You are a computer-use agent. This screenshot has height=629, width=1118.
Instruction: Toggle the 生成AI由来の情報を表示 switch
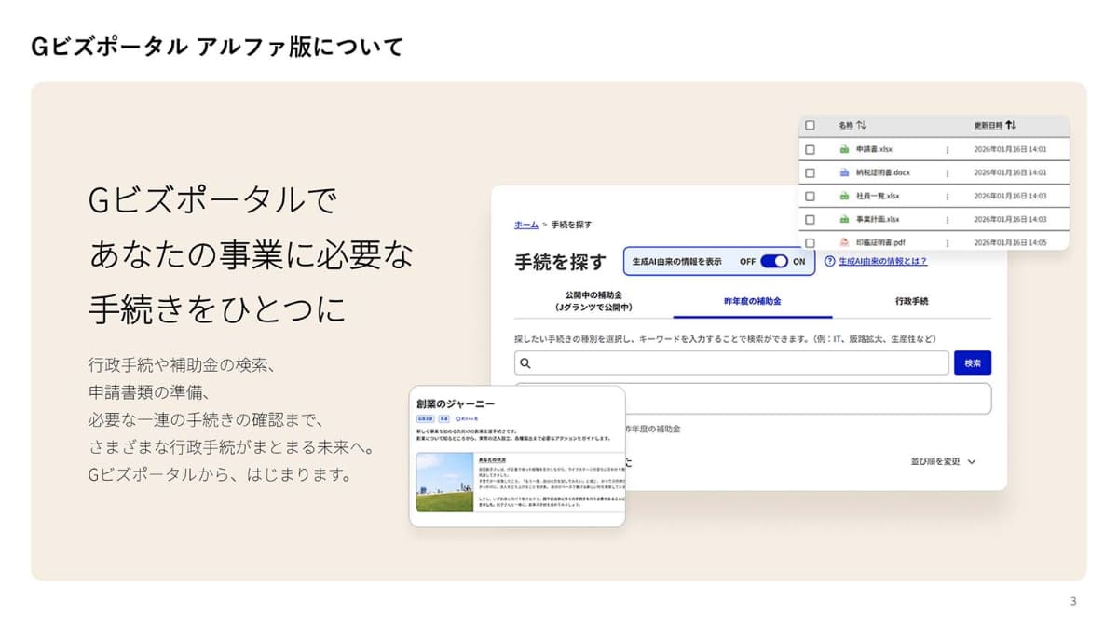pos(773,262)
